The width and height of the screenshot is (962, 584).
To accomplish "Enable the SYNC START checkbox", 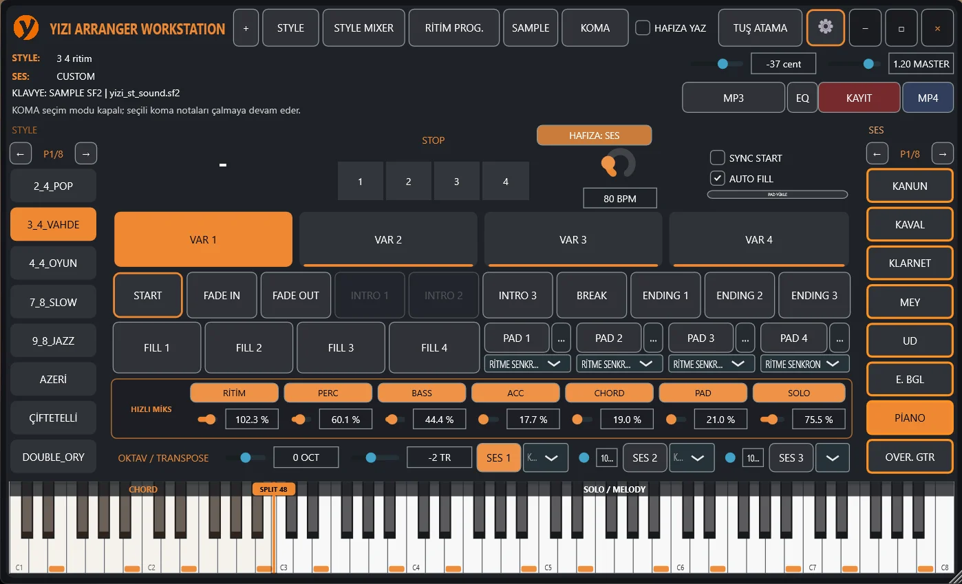I will pyautogui.click(x=718, y=158).
